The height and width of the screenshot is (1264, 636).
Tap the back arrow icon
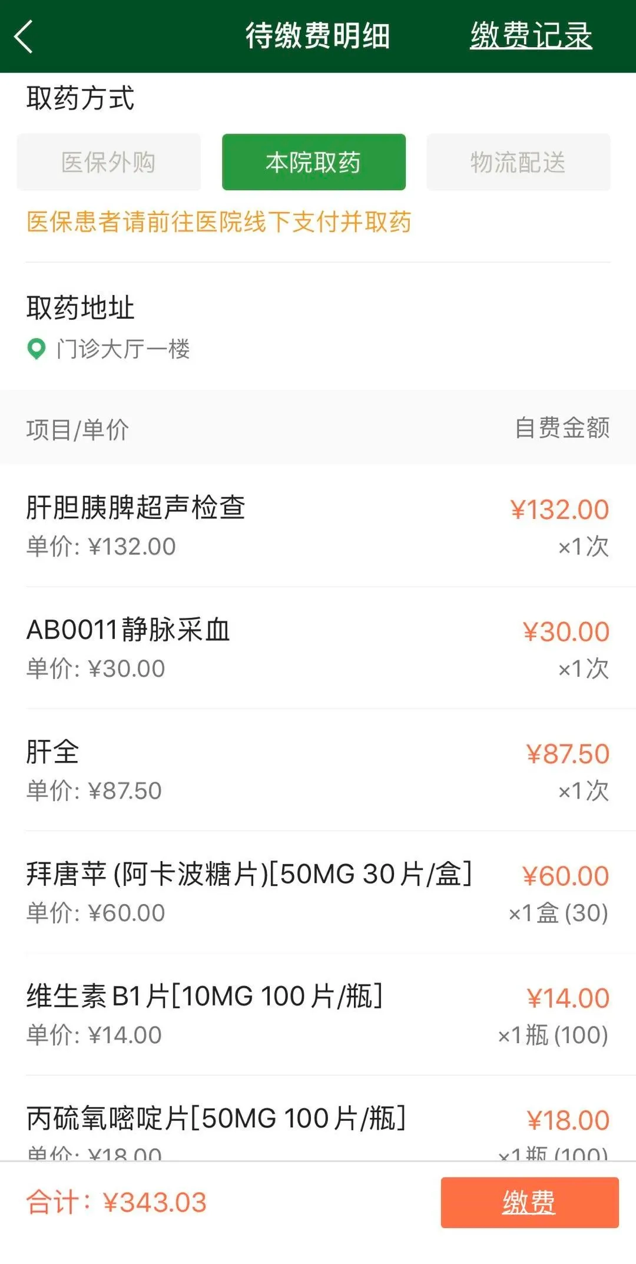click(x=24, y=37)
